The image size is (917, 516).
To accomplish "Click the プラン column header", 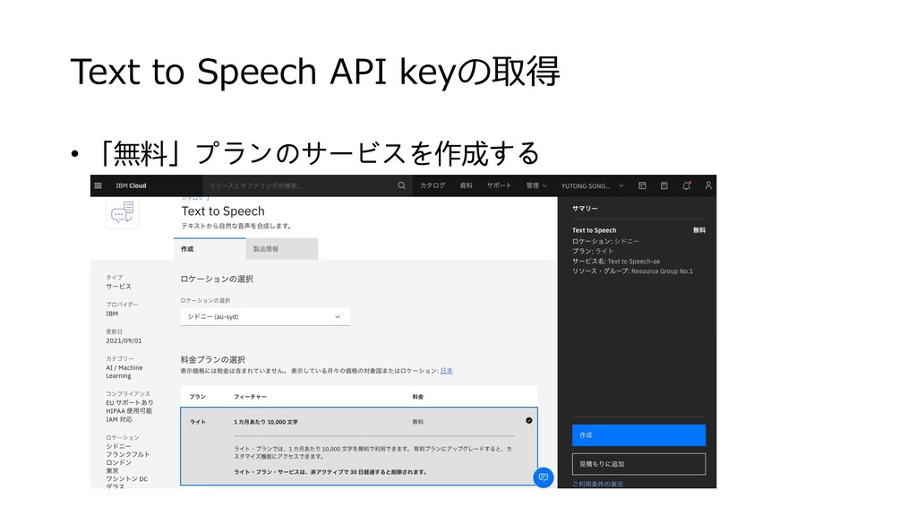I will click(x=197, y=397).
